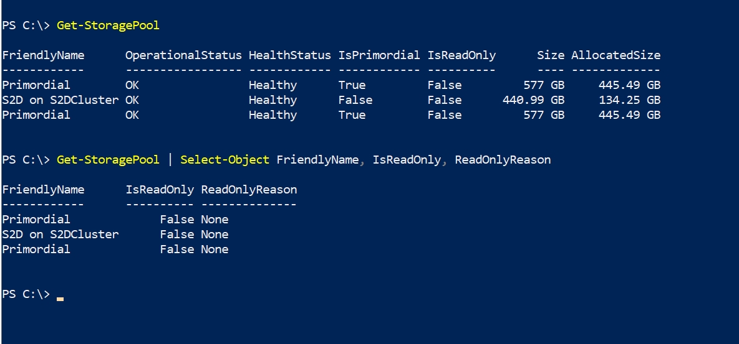
Task: Click the None value in S2D on S2DCluster row
Action: [215, 235]
